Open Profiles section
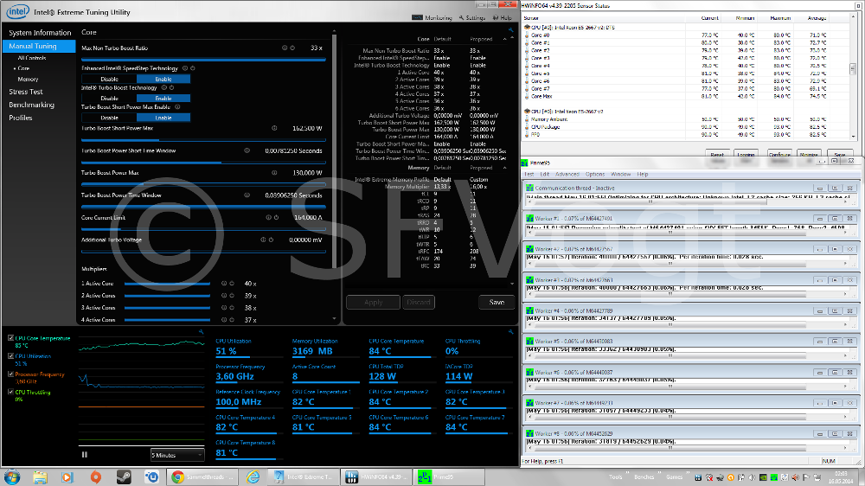The width and height of the screenshot is (865, 486). (x=21, y=118)
